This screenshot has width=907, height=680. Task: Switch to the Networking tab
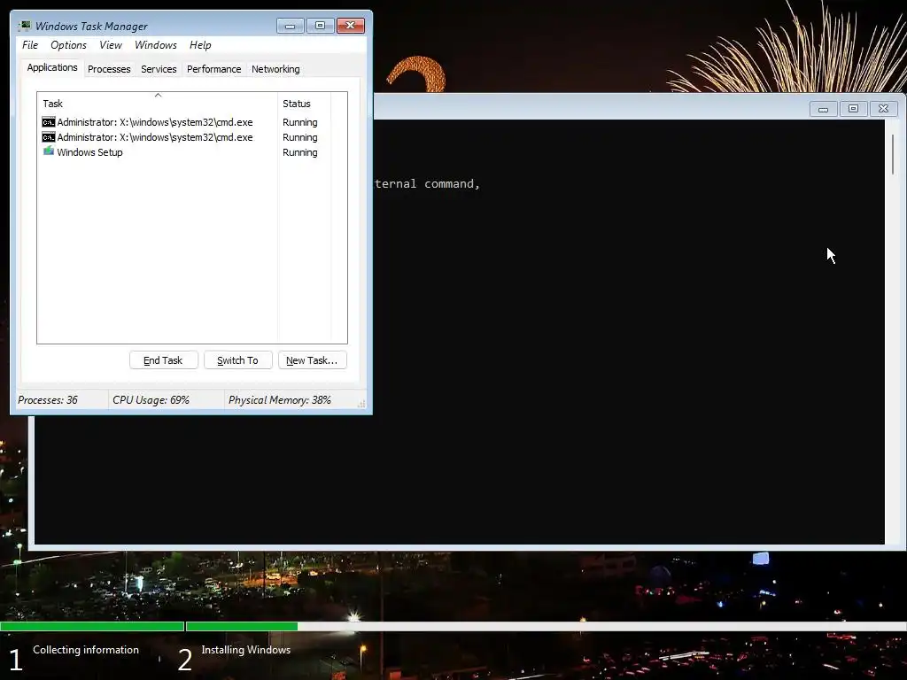pos(275,69)
